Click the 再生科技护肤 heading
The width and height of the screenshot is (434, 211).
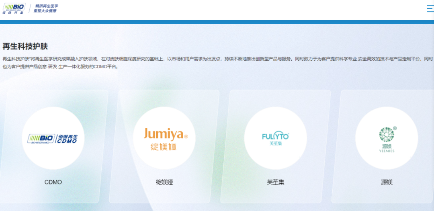25,46
